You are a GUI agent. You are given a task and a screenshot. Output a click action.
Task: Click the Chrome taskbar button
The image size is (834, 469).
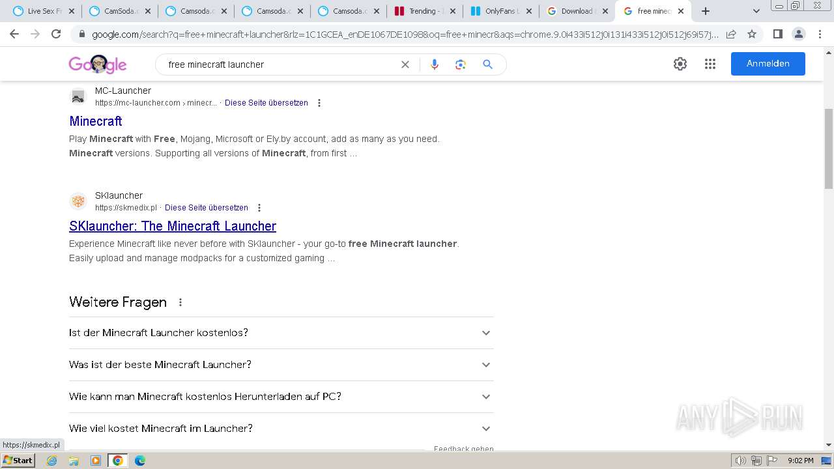[x=118, y=461]
